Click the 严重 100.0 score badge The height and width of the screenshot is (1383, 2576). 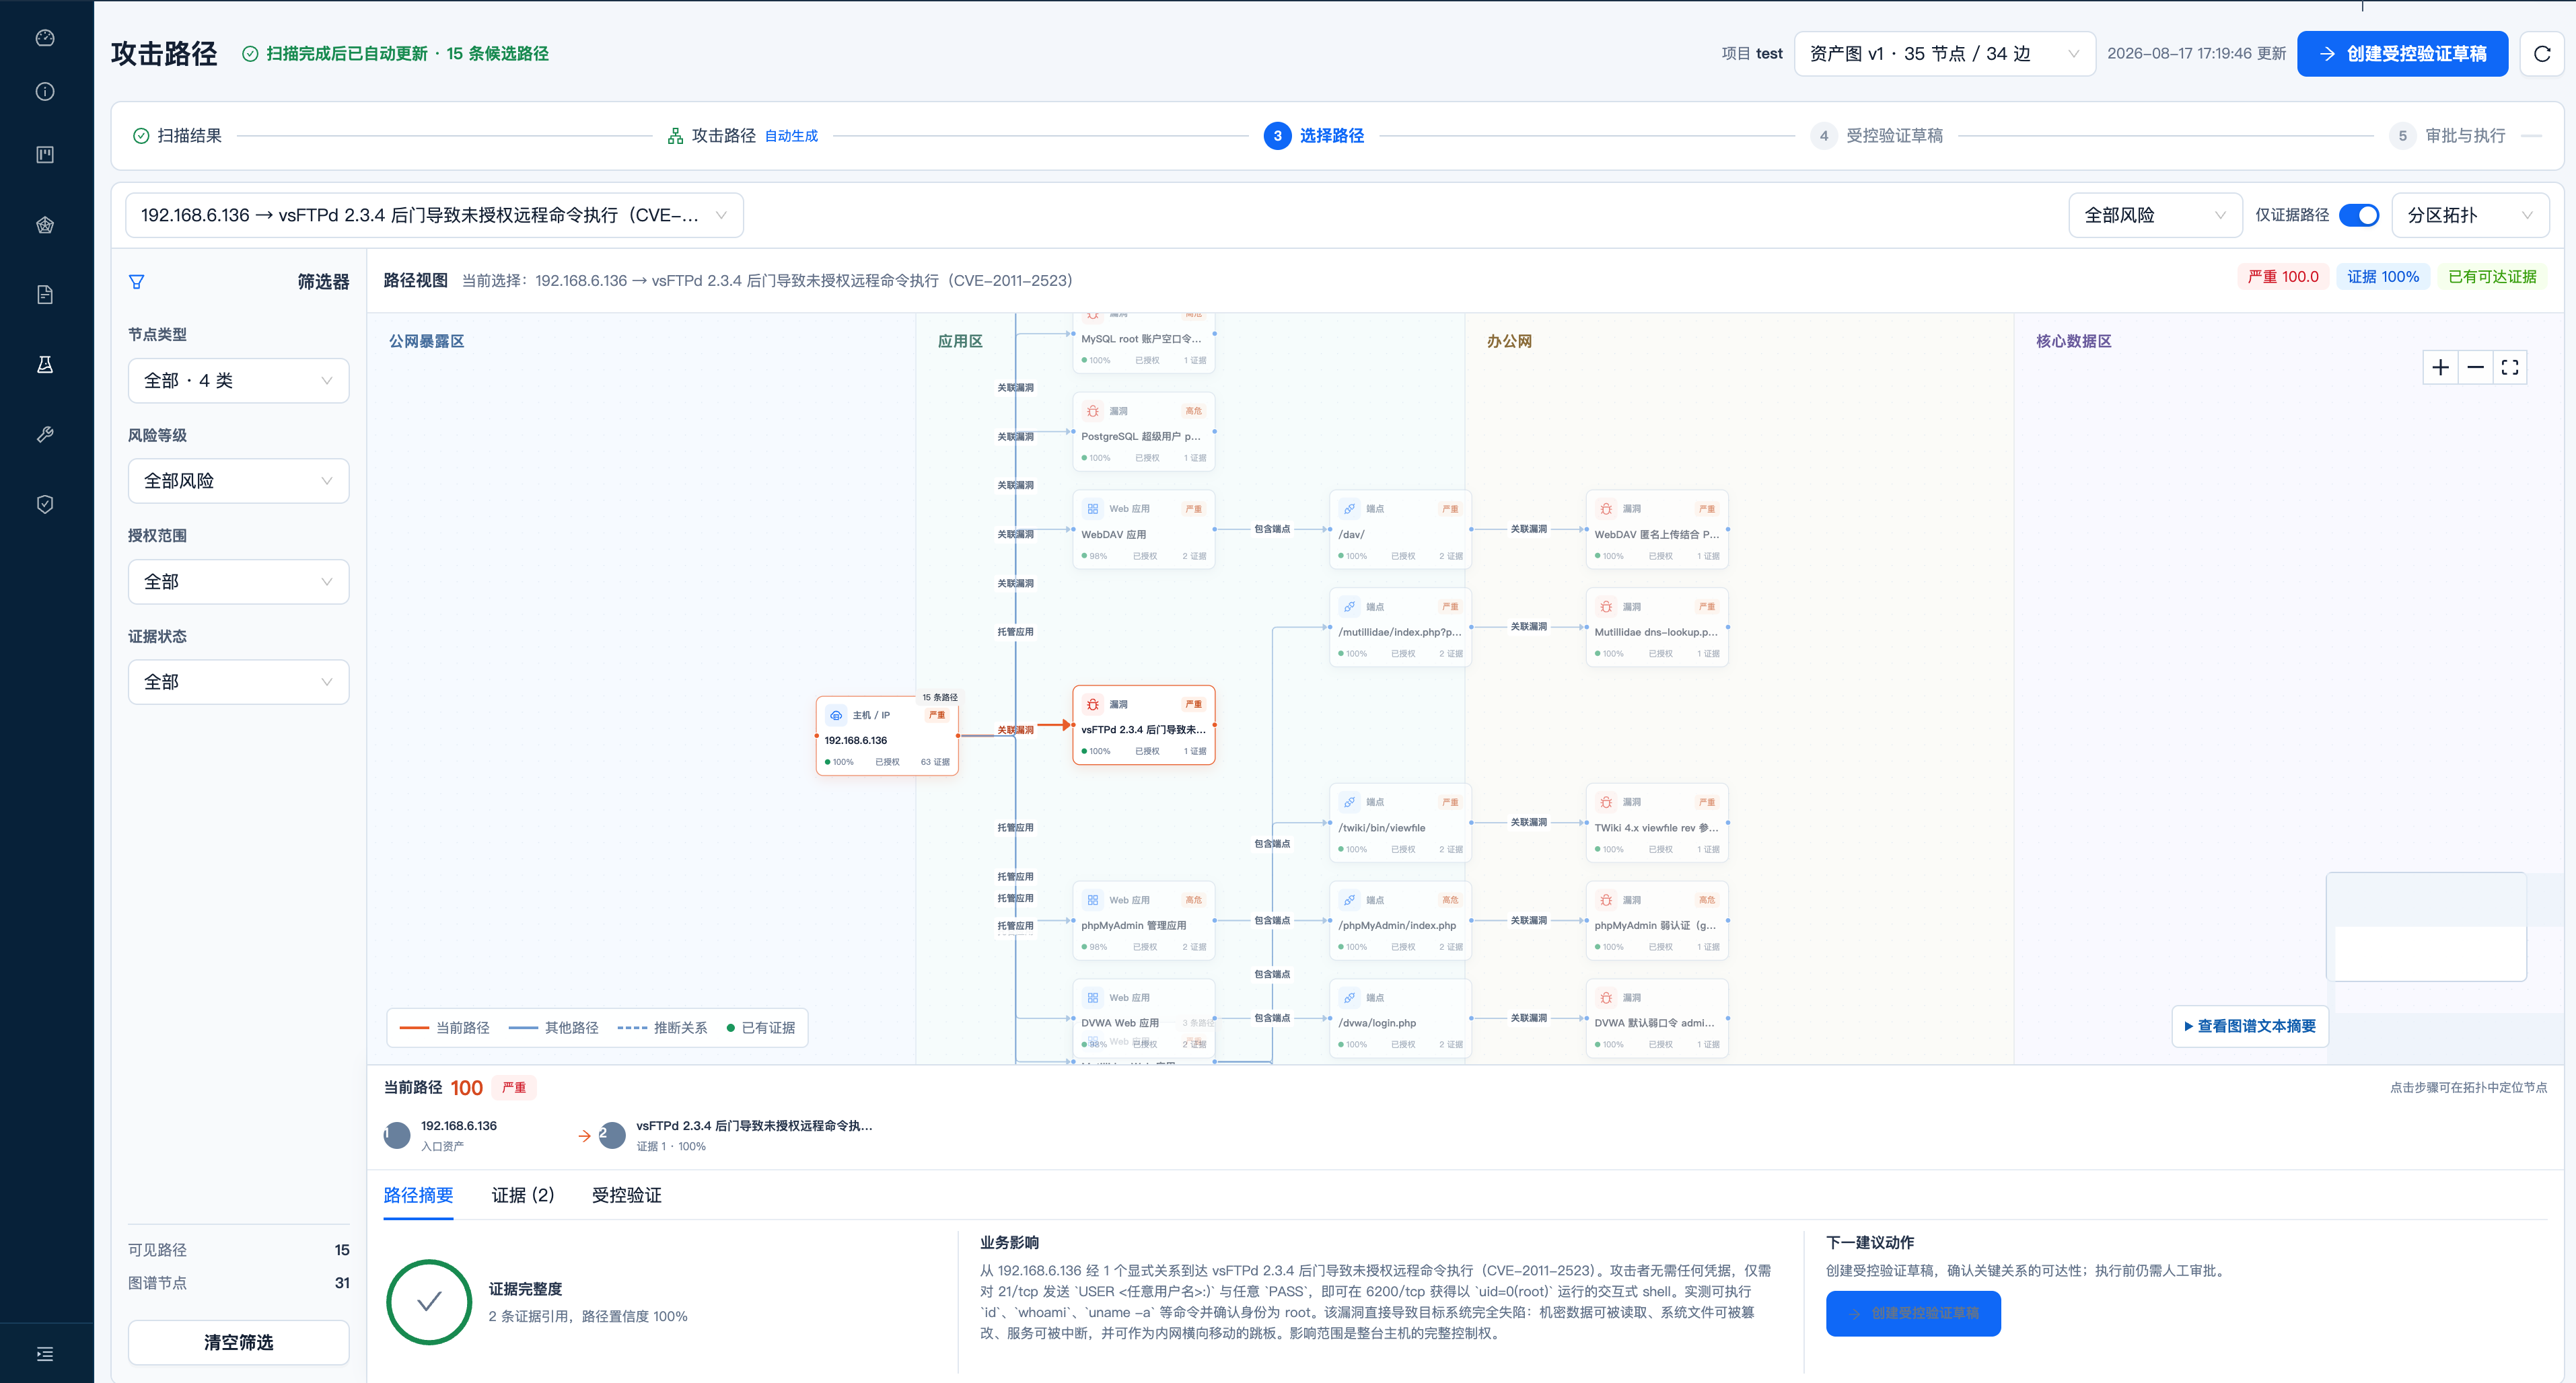click(2283, 276)
